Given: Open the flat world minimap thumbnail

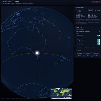Looking at the screenshot, I should point(61,93).
